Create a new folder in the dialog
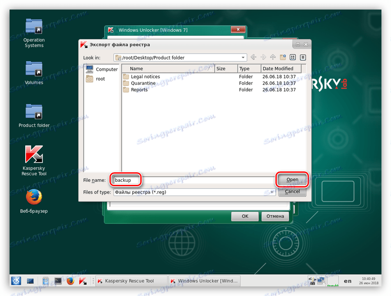This screenshot has height=296, width=391. (x=282, y=57)
